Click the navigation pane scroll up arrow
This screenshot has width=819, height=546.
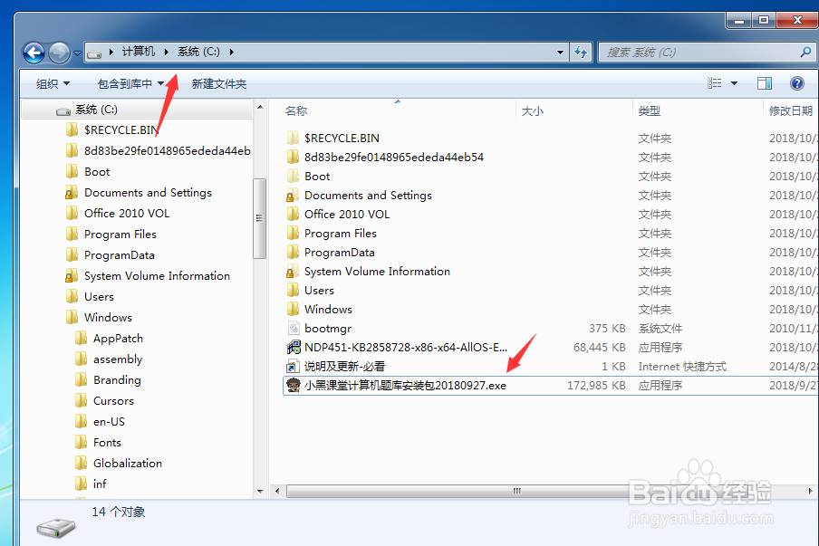(x=260, y=107)
